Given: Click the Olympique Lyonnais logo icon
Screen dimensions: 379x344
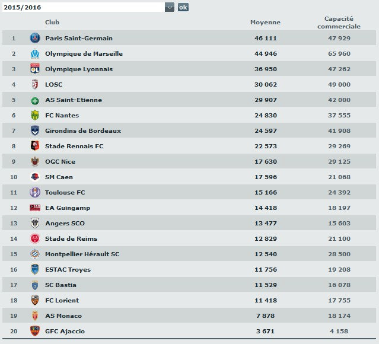Looking at the screenshot, I should point(34,69).
